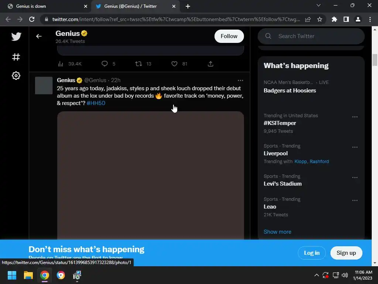Open the Klopp trending link

pos(300,161)
